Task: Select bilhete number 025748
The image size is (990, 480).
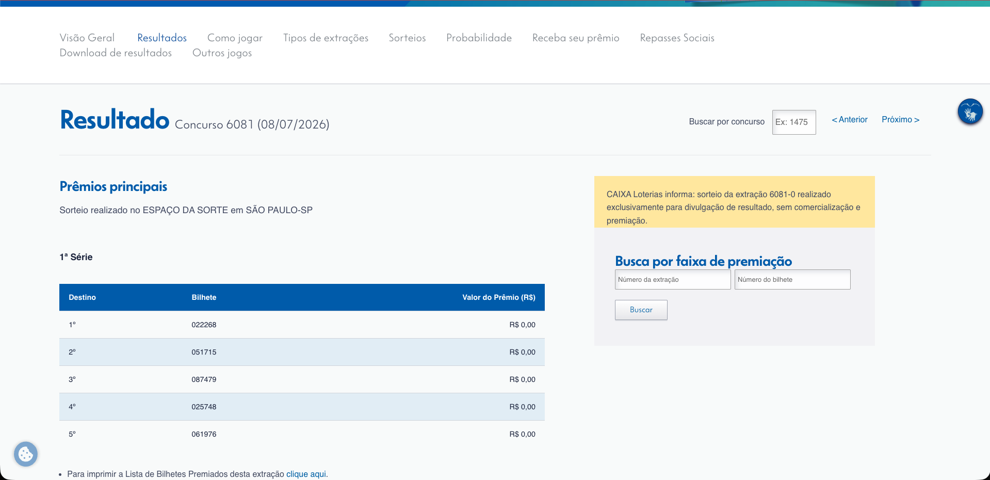Action: (x=204, y=407)
